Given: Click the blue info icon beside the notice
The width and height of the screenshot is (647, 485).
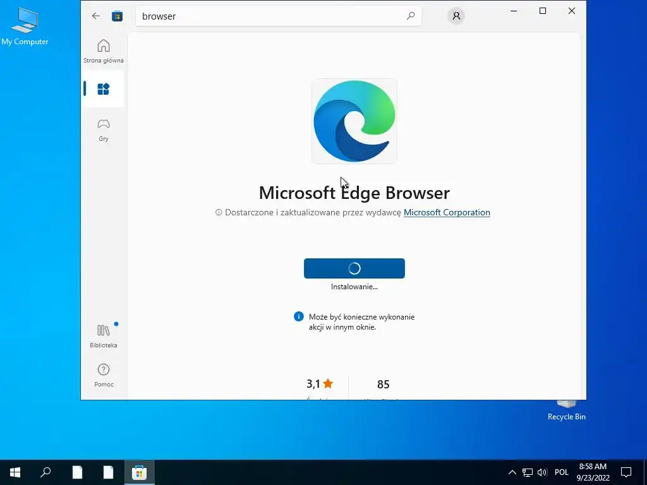Looking at the screenshot, I should coord(299,316).
